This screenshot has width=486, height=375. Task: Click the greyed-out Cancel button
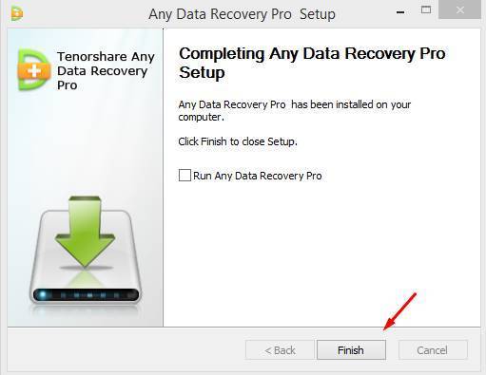[x=433, y=349]
